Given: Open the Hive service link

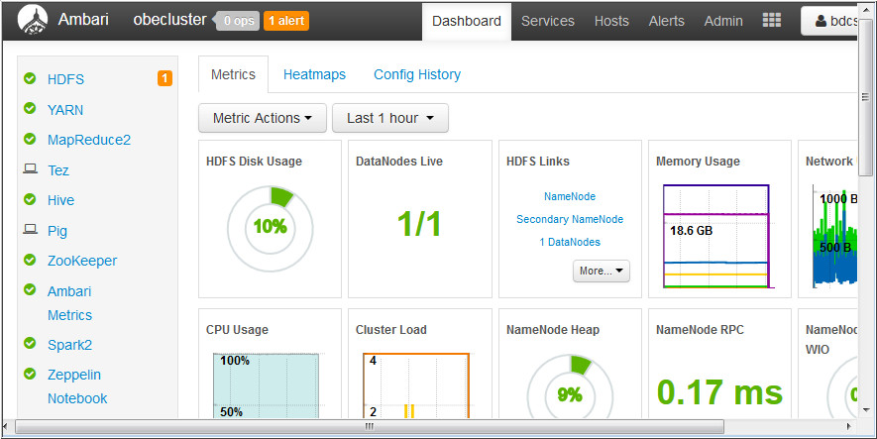Looking at the screenshot, I should tap(60, 200).
